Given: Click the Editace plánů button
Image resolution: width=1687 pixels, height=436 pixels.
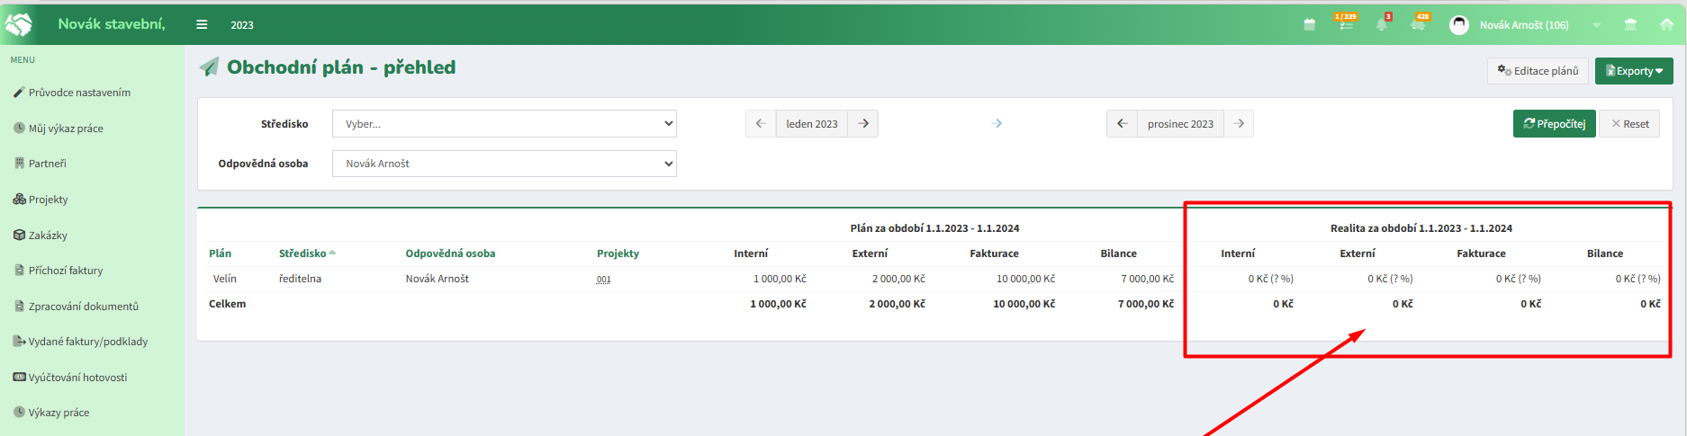Looking at the screenshot, I should 1538,71.
